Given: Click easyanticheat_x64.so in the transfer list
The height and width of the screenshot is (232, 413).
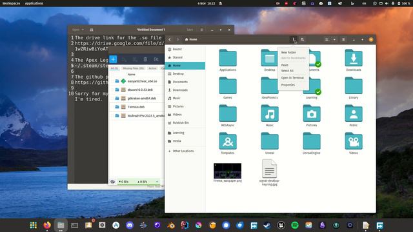Looking at the screenshot, I should click(x=142, y=81).
